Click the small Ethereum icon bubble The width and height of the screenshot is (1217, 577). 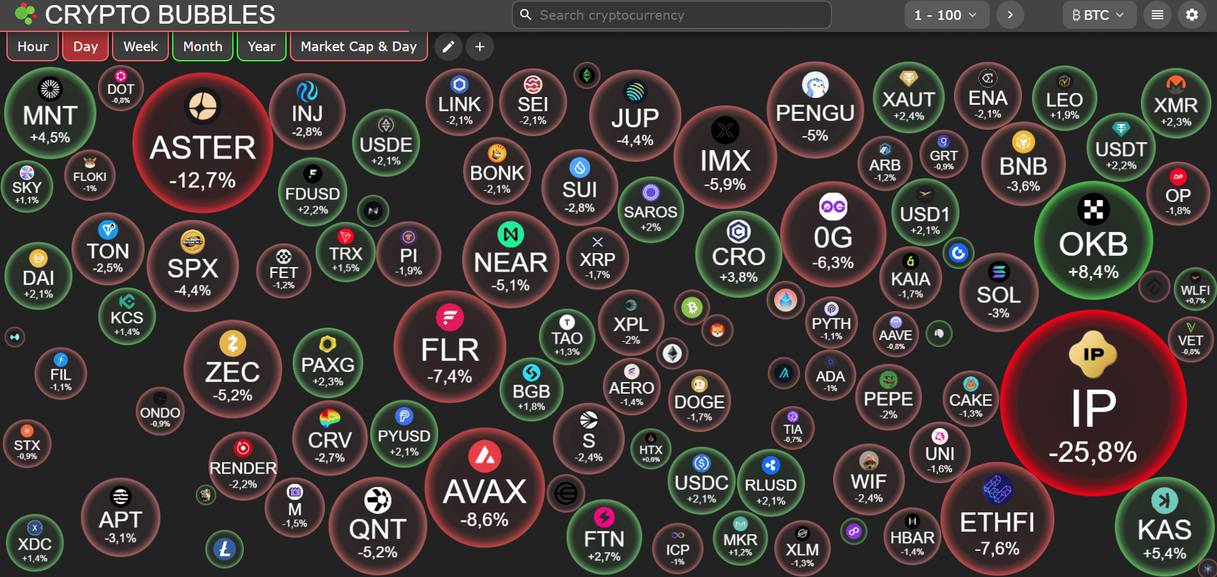(x=672, y=353)
